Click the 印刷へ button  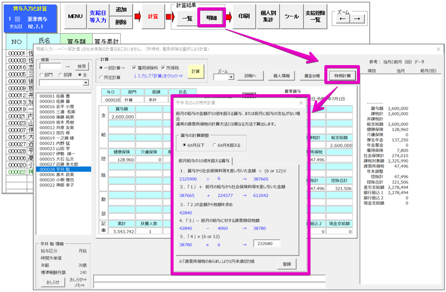[x=250, y=76]
